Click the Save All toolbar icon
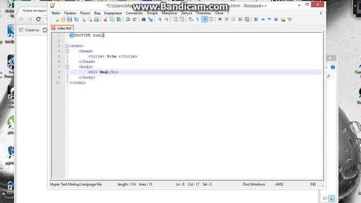Screen dimensions: 361x203 76,20
